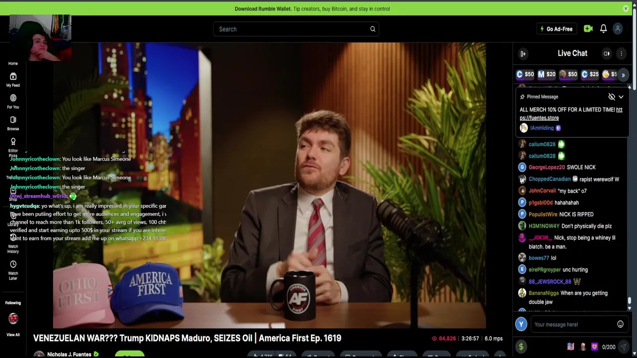637x358 pixels.
Task: Click the video player area
Action: [x=269, y=185]
